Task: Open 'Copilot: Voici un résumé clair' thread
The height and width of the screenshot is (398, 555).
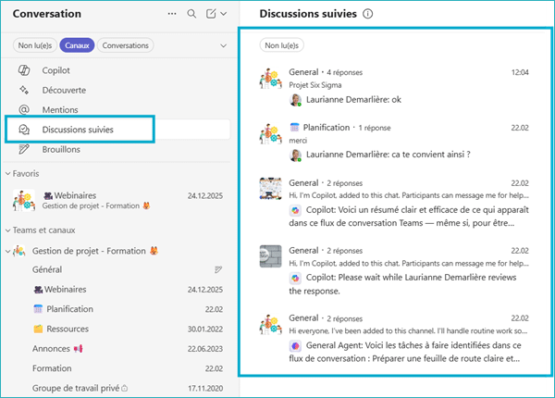Action: (x=394, y=203)
